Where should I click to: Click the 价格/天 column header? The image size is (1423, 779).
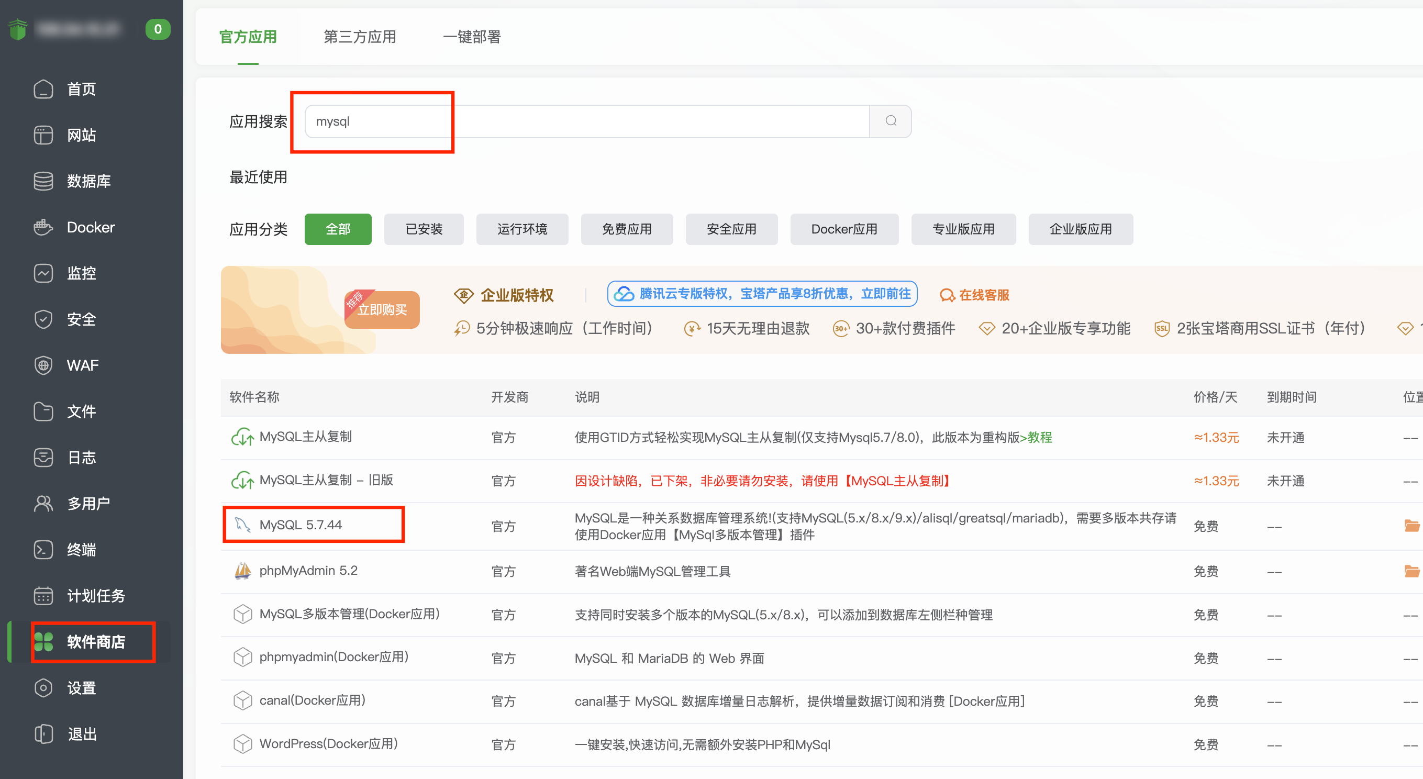(x=1215, y=397)
